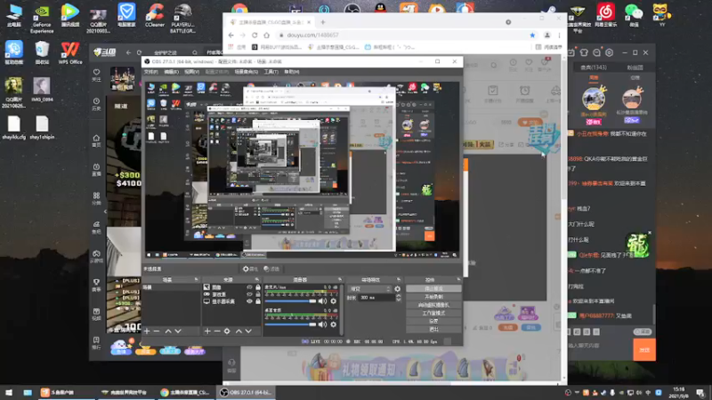
Task: Open source properties gear in sources toolbar
Action: coord(227,332)
